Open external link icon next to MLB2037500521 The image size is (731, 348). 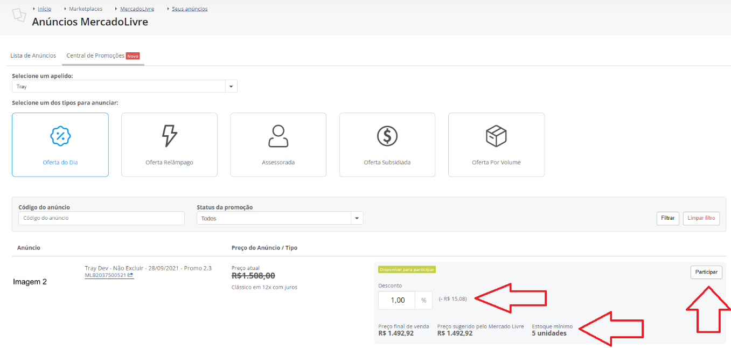pos(130,275)
